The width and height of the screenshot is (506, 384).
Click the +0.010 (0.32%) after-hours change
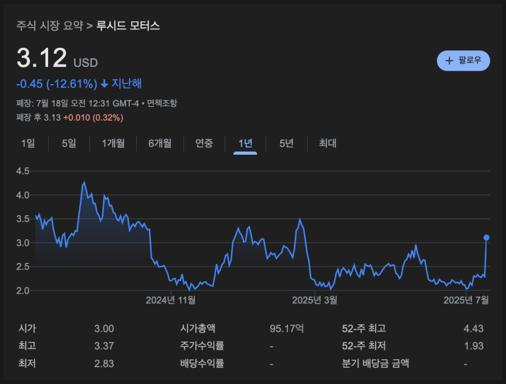coord(93,118)
